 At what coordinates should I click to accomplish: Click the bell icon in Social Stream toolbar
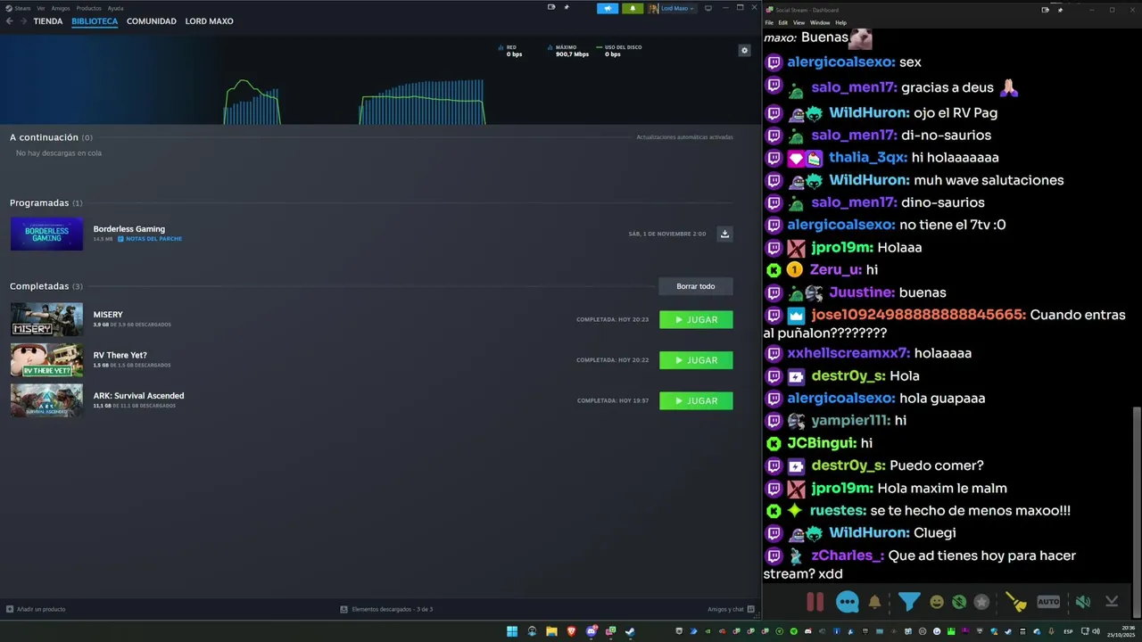pyautogui.click(x=875, y=602)
